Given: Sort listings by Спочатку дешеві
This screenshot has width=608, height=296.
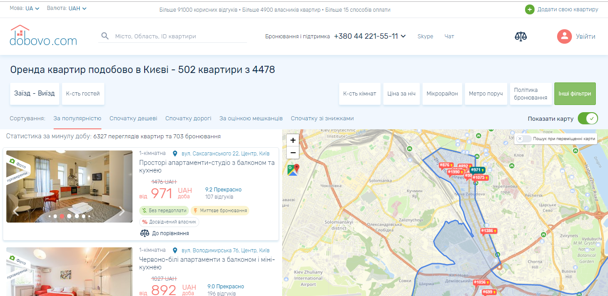Looking at the screenshot, I should tap(133, 118).
